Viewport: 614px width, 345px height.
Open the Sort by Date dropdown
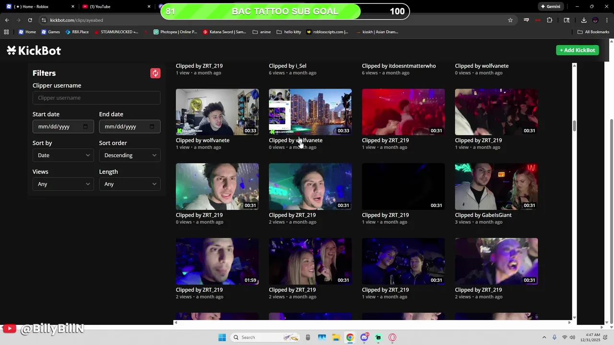63,155
